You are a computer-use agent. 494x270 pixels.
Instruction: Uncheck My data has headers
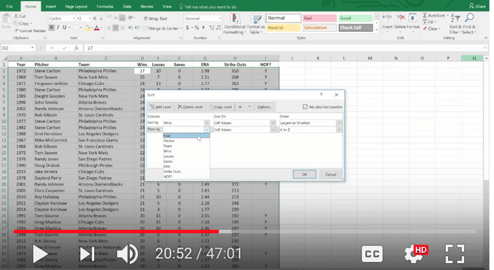pos(305,107)
